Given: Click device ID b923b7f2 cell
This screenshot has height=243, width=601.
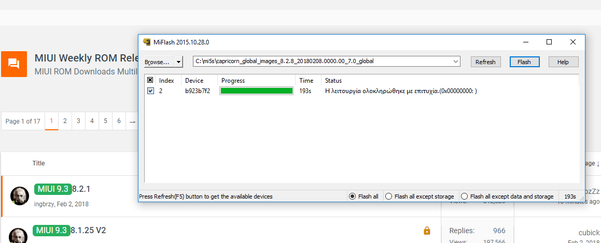Looking at the screenshot, I should (198, 90).
